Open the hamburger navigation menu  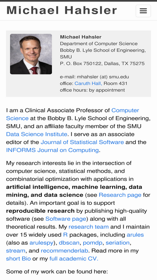143,11
